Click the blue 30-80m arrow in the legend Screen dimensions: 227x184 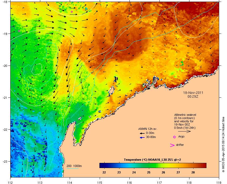[142, 137]
